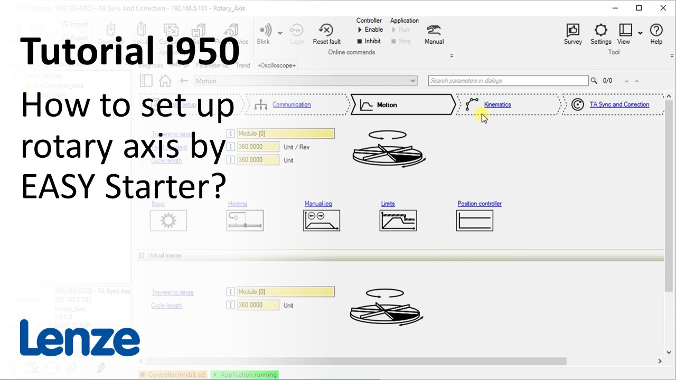The image size is (676, 380).
Task: Click the Controller inhibit set status
Action: (x=173, y=375)
